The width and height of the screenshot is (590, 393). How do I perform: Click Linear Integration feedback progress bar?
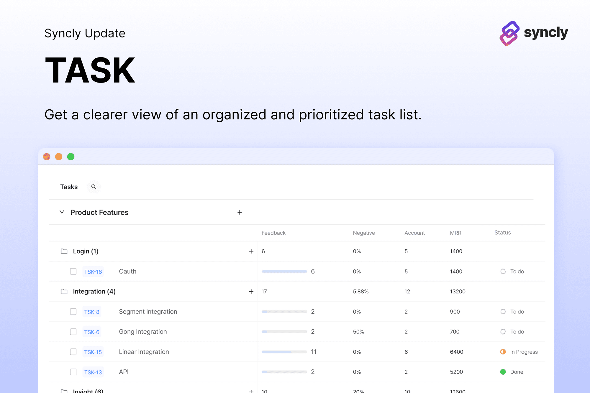coord(284,352)
